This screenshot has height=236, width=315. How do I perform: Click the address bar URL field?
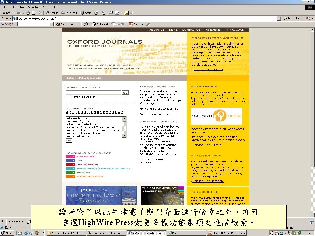pyautogui.click(x=145, y=18)
